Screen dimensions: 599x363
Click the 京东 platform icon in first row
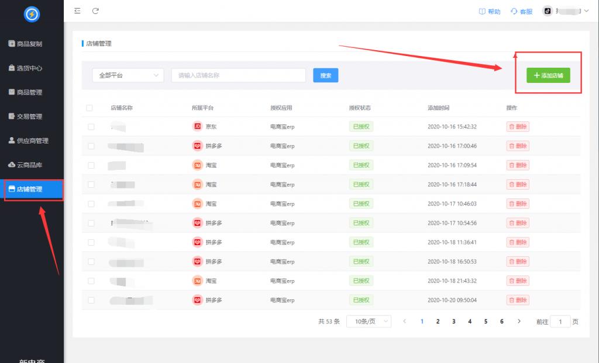(x=198, y=127)
